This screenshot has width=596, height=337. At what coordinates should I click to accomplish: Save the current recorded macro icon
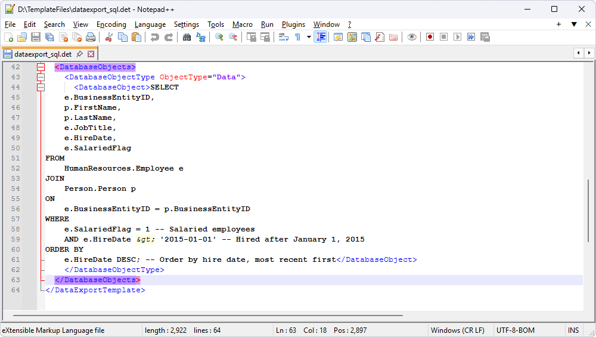(x=485, y=37)
